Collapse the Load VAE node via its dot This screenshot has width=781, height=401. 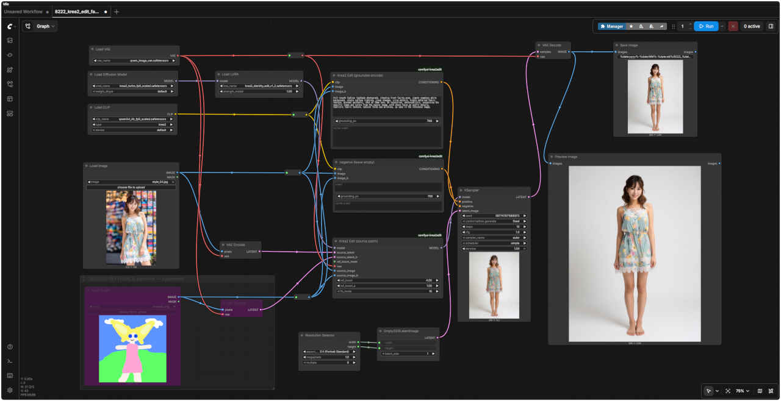tap(92, 49)
